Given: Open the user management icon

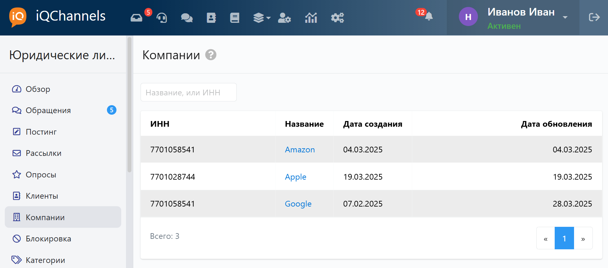Looking at the screenshot, I should pyautogui.click(x=284, y=18).
